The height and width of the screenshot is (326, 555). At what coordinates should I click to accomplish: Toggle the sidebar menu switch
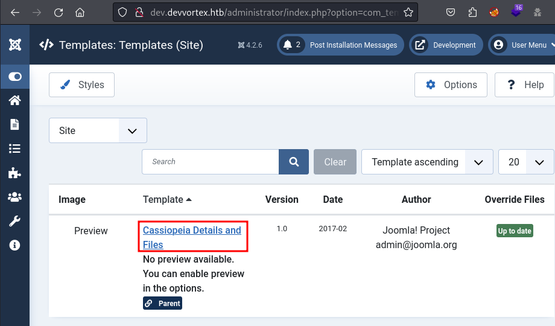point(15,77)
